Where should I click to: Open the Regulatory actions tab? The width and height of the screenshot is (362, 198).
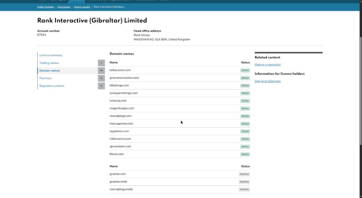click(x=52, y=86)
